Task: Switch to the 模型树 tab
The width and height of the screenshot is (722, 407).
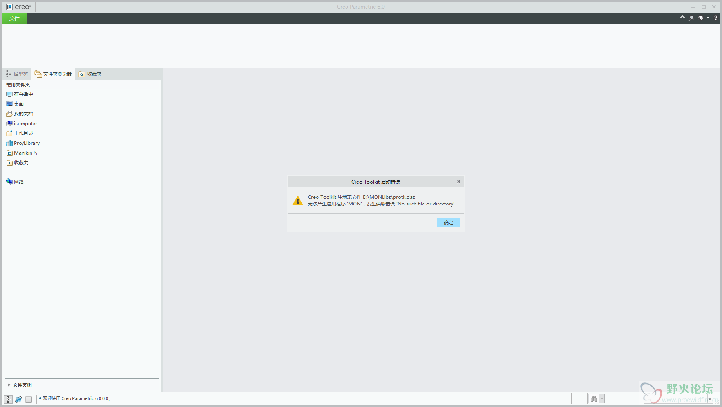Action: [x=17, y=74]
